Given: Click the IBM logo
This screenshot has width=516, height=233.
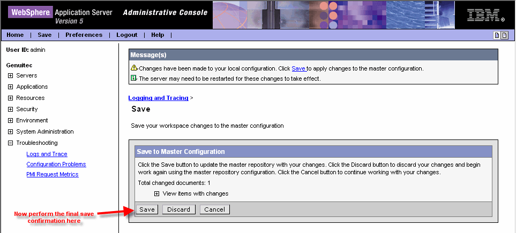Looking at the screenshot, I should (x=485, y=15).
